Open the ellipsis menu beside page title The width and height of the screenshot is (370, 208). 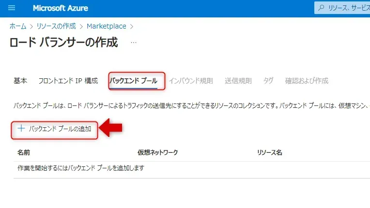134,43
